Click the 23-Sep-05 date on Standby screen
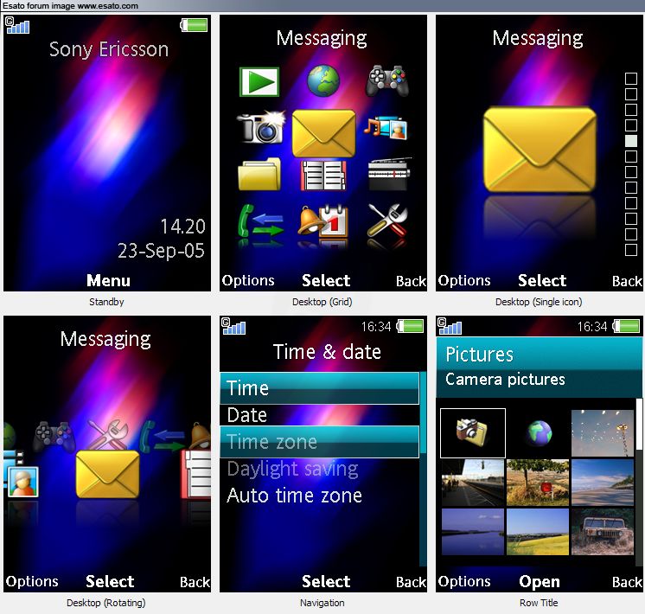Image resolution: width=645 pixels, height=614 pixels. click(x=161, y=251)
